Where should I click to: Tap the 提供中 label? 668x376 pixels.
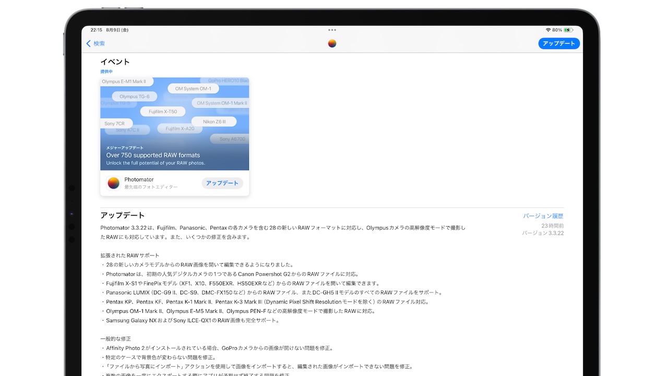[x=106, y=72]
